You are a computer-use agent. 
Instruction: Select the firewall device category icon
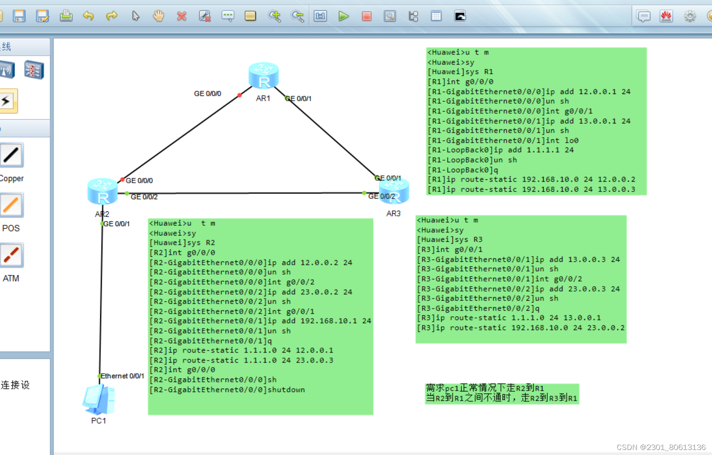[34, 70]
